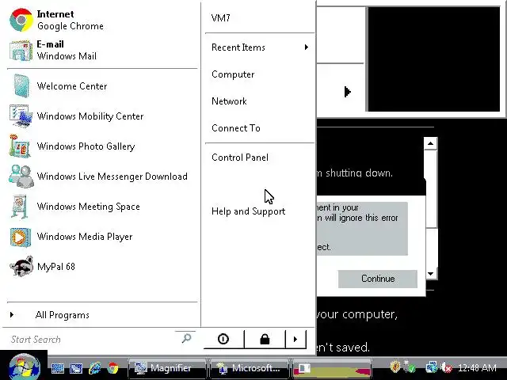Launch Chrome from quick launch bar
Screen dimensions: 507x380
coord(112,368)
